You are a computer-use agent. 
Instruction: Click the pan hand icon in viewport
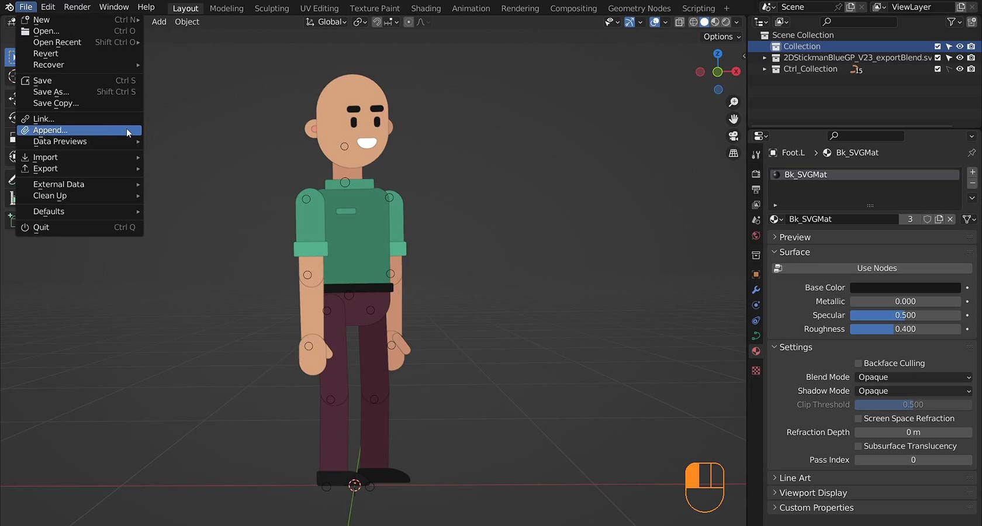coord(733,119)
